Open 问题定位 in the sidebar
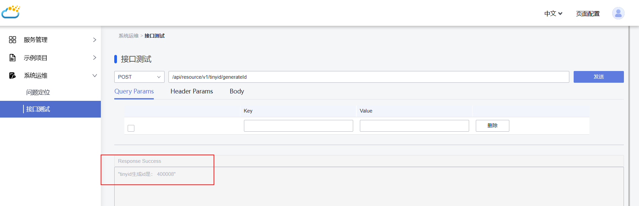Screen dimensions: 639x206 pos(38,92)
